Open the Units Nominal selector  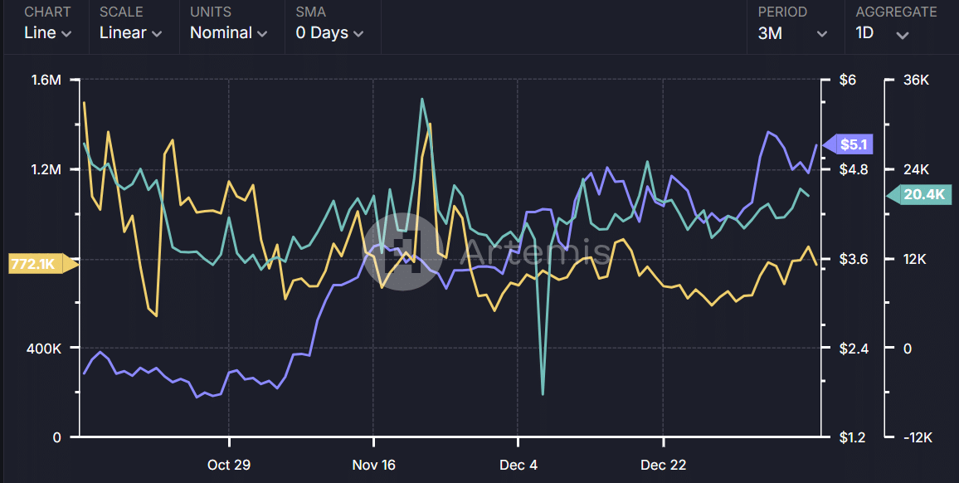(x=228, y=33)
